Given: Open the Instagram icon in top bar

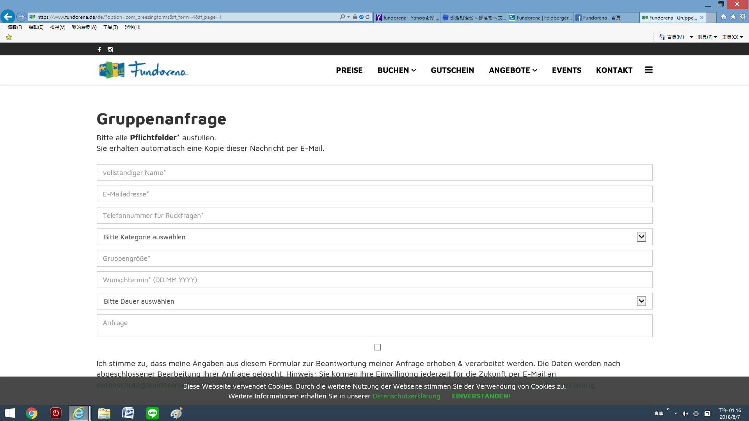Looking at the screenshot, I should (110, 50).
